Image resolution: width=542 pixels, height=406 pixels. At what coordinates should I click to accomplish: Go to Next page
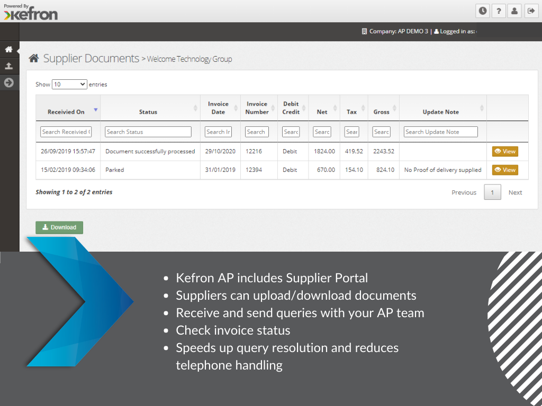tap(515, 192)
